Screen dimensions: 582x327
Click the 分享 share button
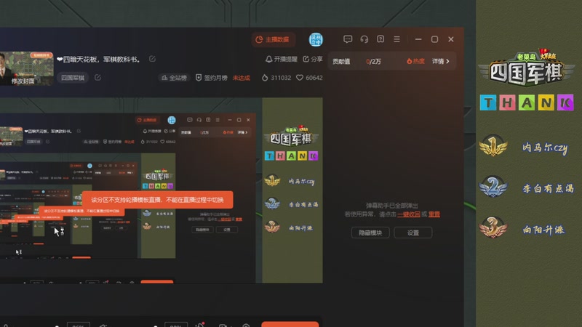(x=313, y=60)
